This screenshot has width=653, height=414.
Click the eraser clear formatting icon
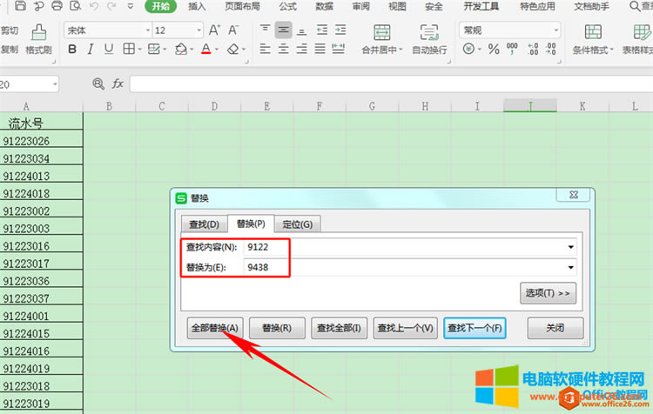click(232, 49)
